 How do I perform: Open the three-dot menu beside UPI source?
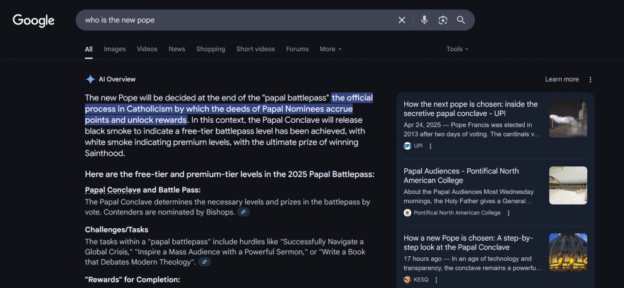430,146
